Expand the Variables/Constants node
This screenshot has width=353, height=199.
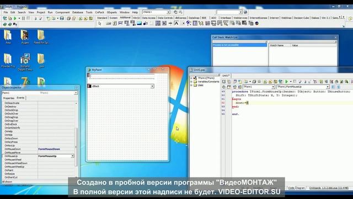[x=191, y=82]
